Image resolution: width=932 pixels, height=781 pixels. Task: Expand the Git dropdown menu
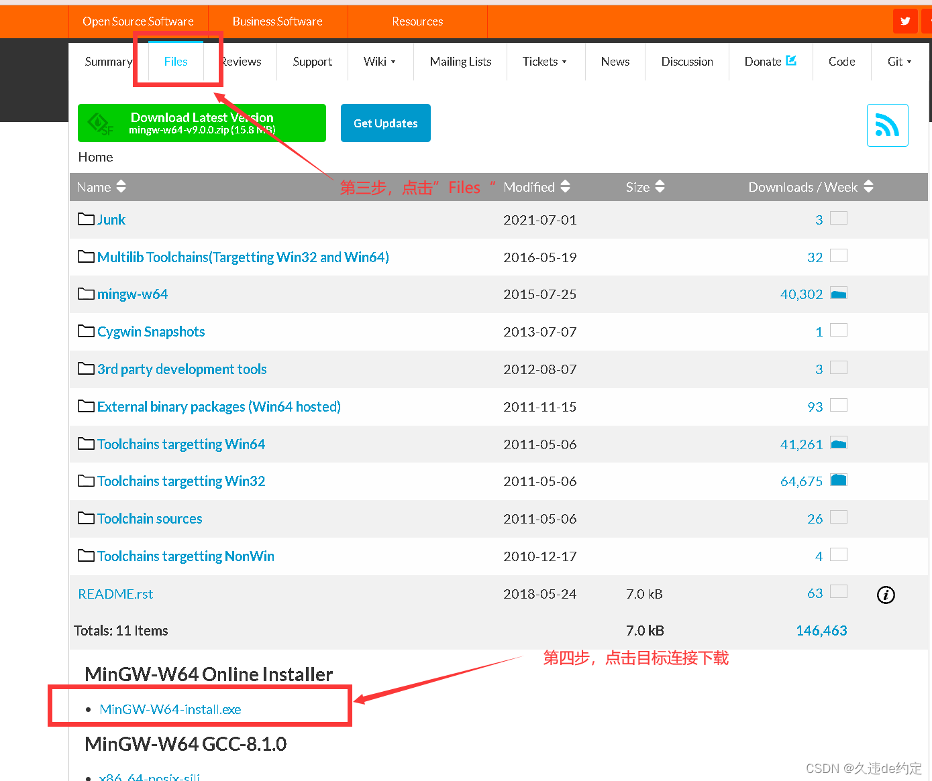coord(900,62)
